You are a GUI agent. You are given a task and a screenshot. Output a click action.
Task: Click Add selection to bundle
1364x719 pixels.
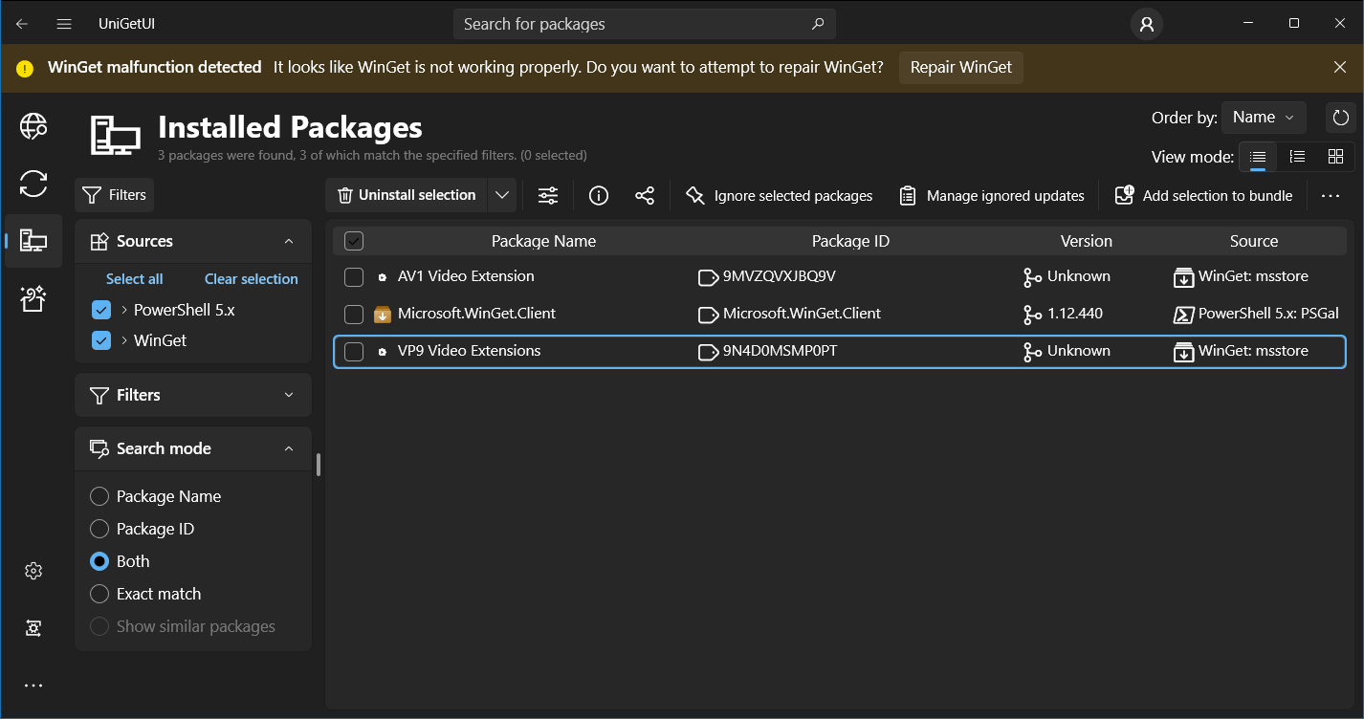coord(1204,196)
